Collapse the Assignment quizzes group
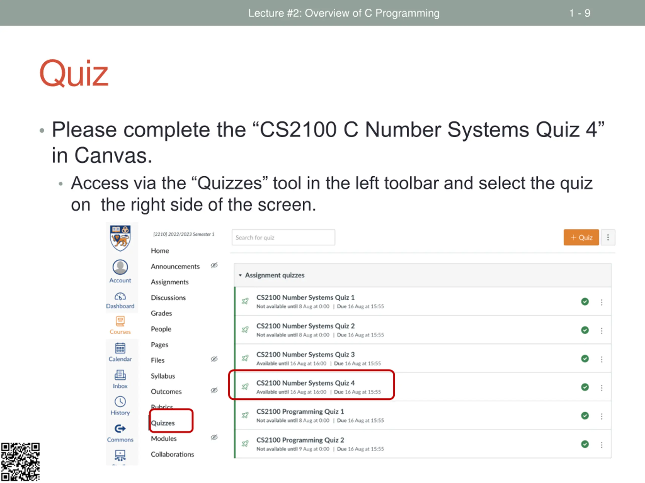The image size is (645, 483). [x=240, y=275]
